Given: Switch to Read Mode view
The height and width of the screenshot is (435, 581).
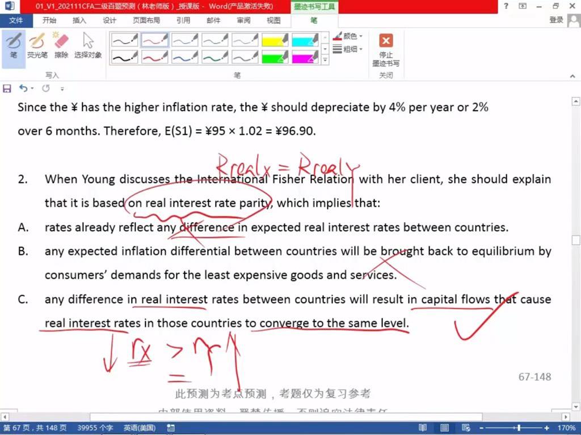Looking at the screenshot, I should click(x=423, y=428).
